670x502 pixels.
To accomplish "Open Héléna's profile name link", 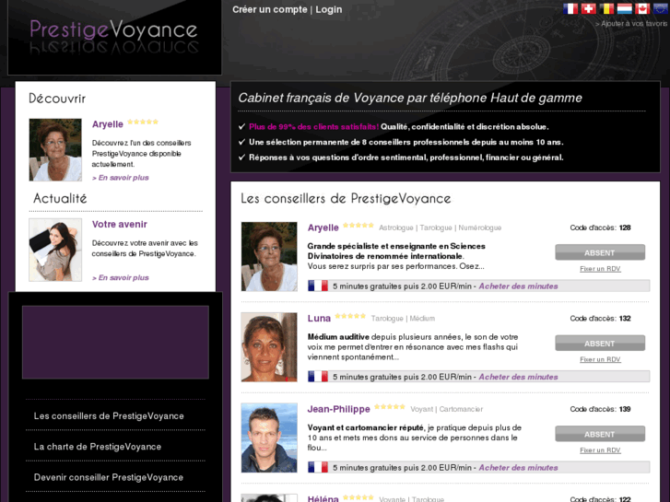I will 323,498.
